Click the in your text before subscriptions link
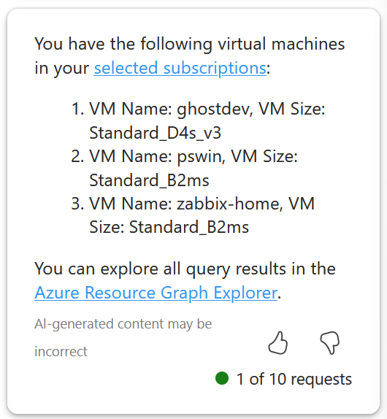 [61, 68]
